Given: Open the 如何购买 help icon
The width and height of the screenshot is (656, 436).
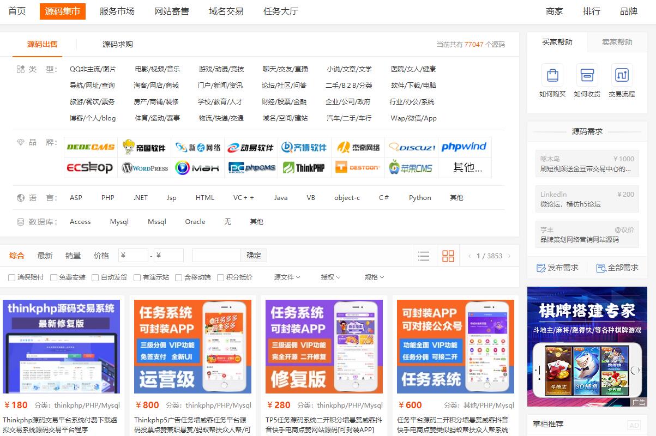Looking at the screenshot, I should [x=552, y=75].
